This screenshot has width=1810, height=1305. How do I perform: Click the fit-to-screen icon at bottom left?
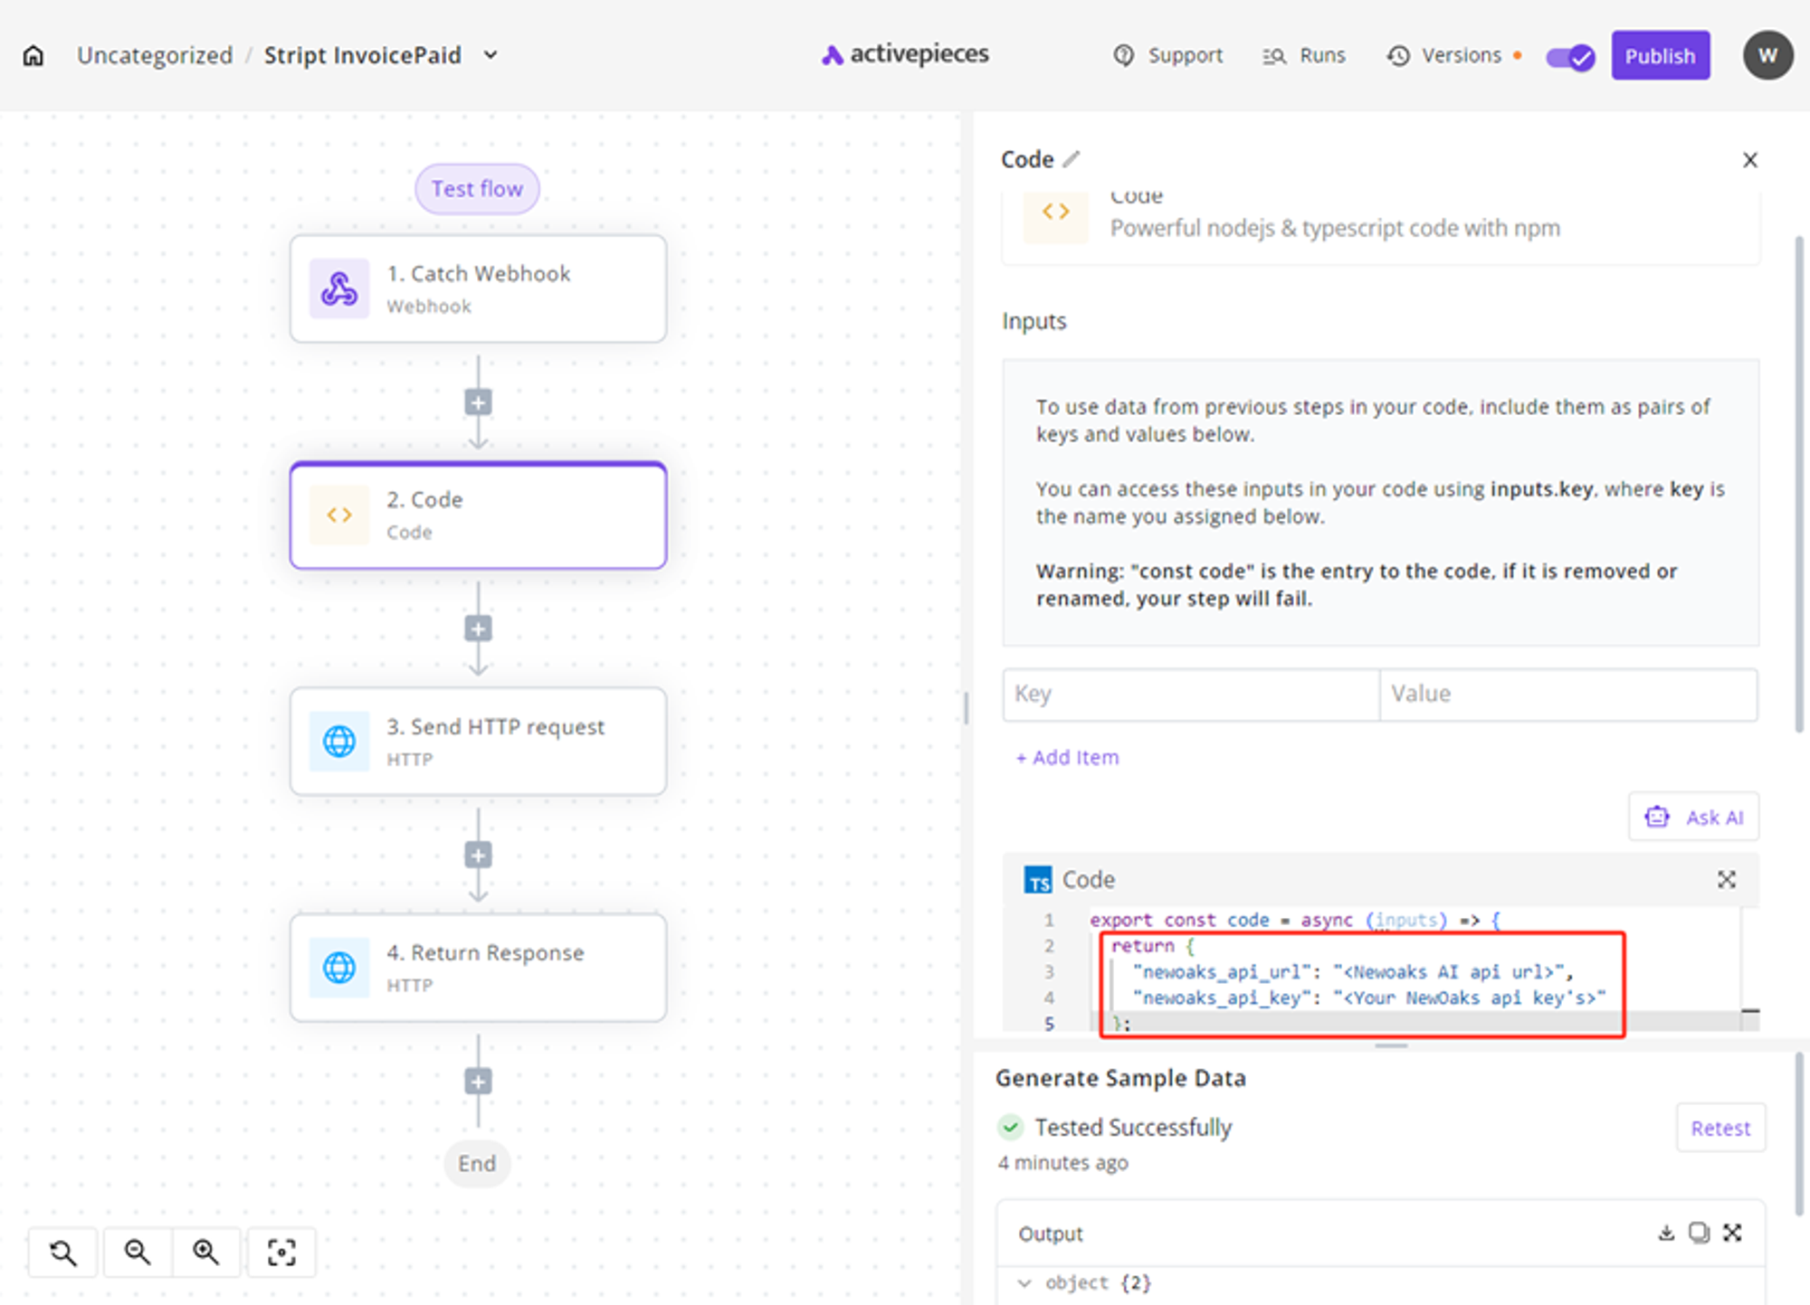pos(281,1253)
